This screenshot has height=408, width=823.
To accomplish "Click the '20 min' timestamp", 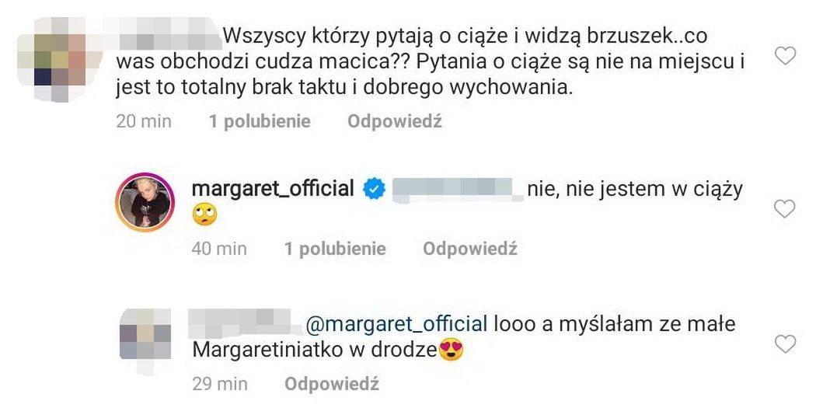I will (x=144, y=122).
